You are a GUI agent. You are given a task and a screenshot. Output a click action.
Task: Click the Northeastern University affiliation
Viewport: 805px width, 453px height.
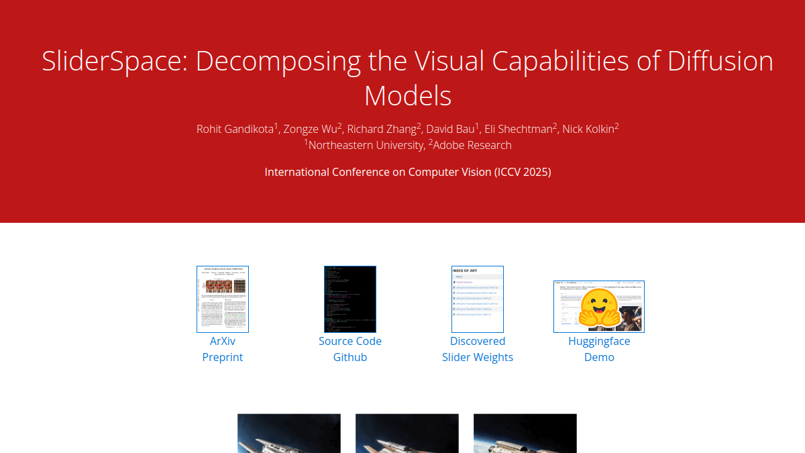point(366,145)
